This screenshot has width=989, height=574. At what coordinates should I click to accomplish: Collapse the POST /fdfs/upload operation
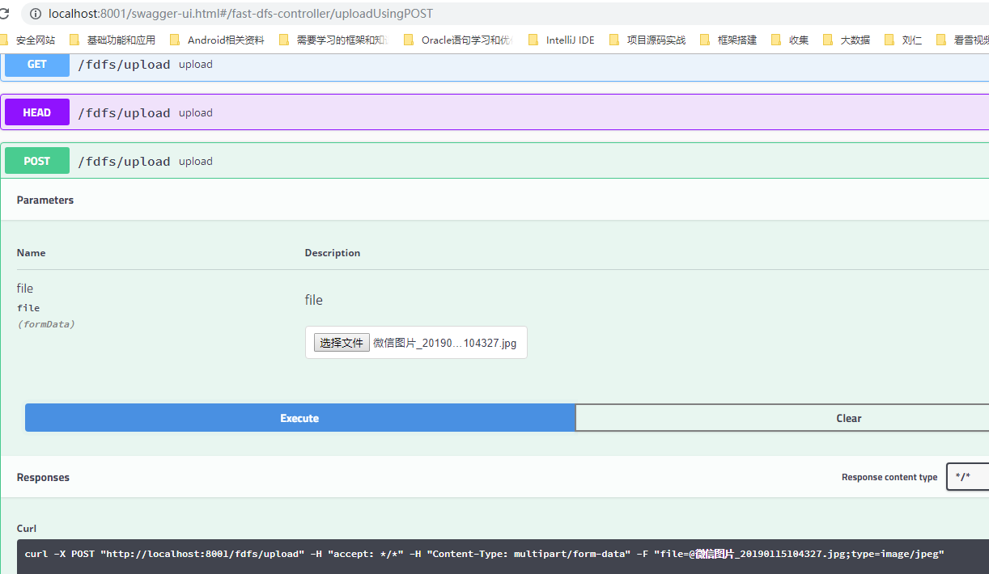point(494,161)
